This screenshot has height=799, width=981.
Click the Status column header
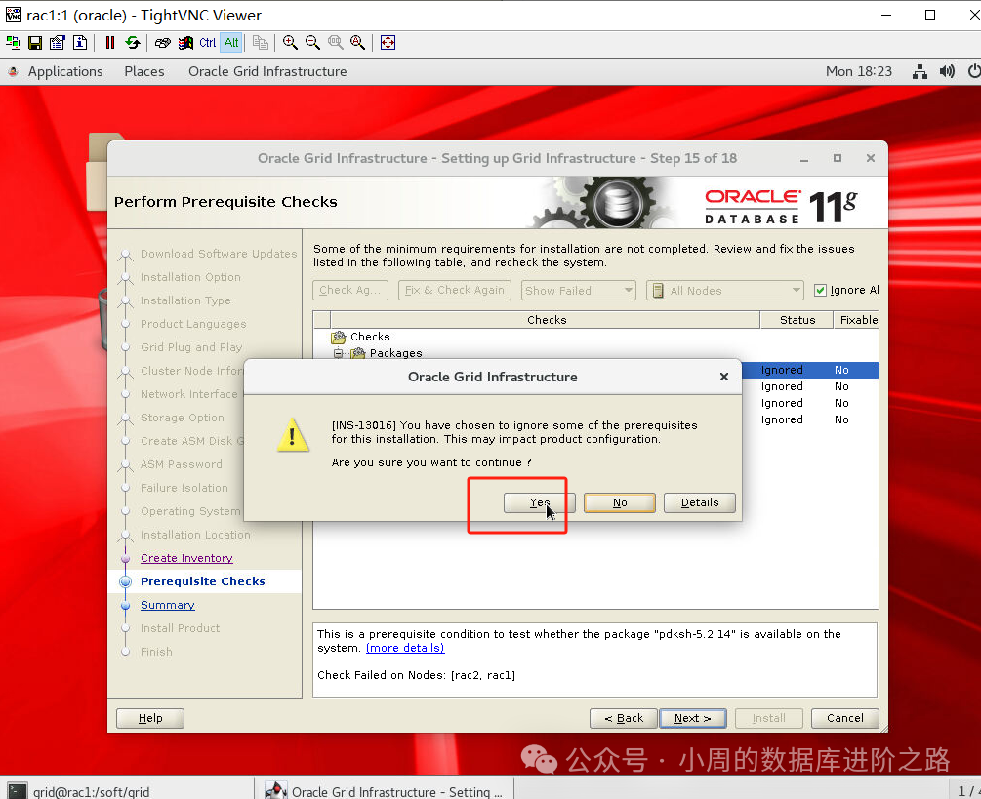pyautogui.click(x=797, y=320)
